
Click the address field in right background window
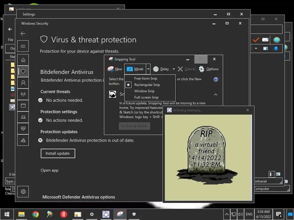266,29
